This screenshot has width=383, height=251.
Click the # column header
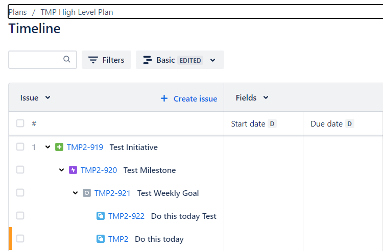[x=34, y=123]
